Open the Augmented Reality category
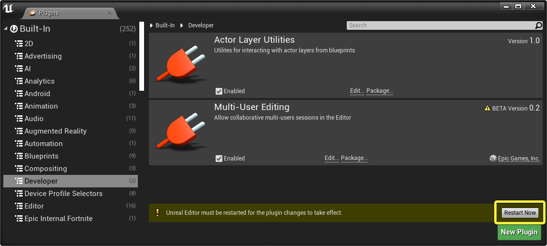 click(71, 131)
